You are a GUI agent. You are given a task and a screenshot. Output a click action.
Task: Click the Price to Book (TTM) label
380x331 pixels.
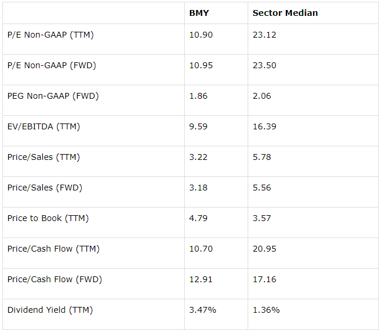pos(48,218)
